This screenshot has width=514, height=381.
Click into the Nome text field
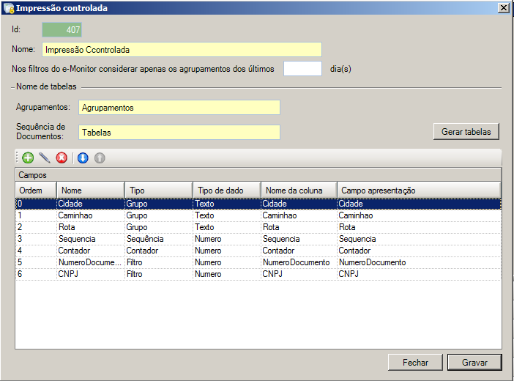tap(182, 50)
